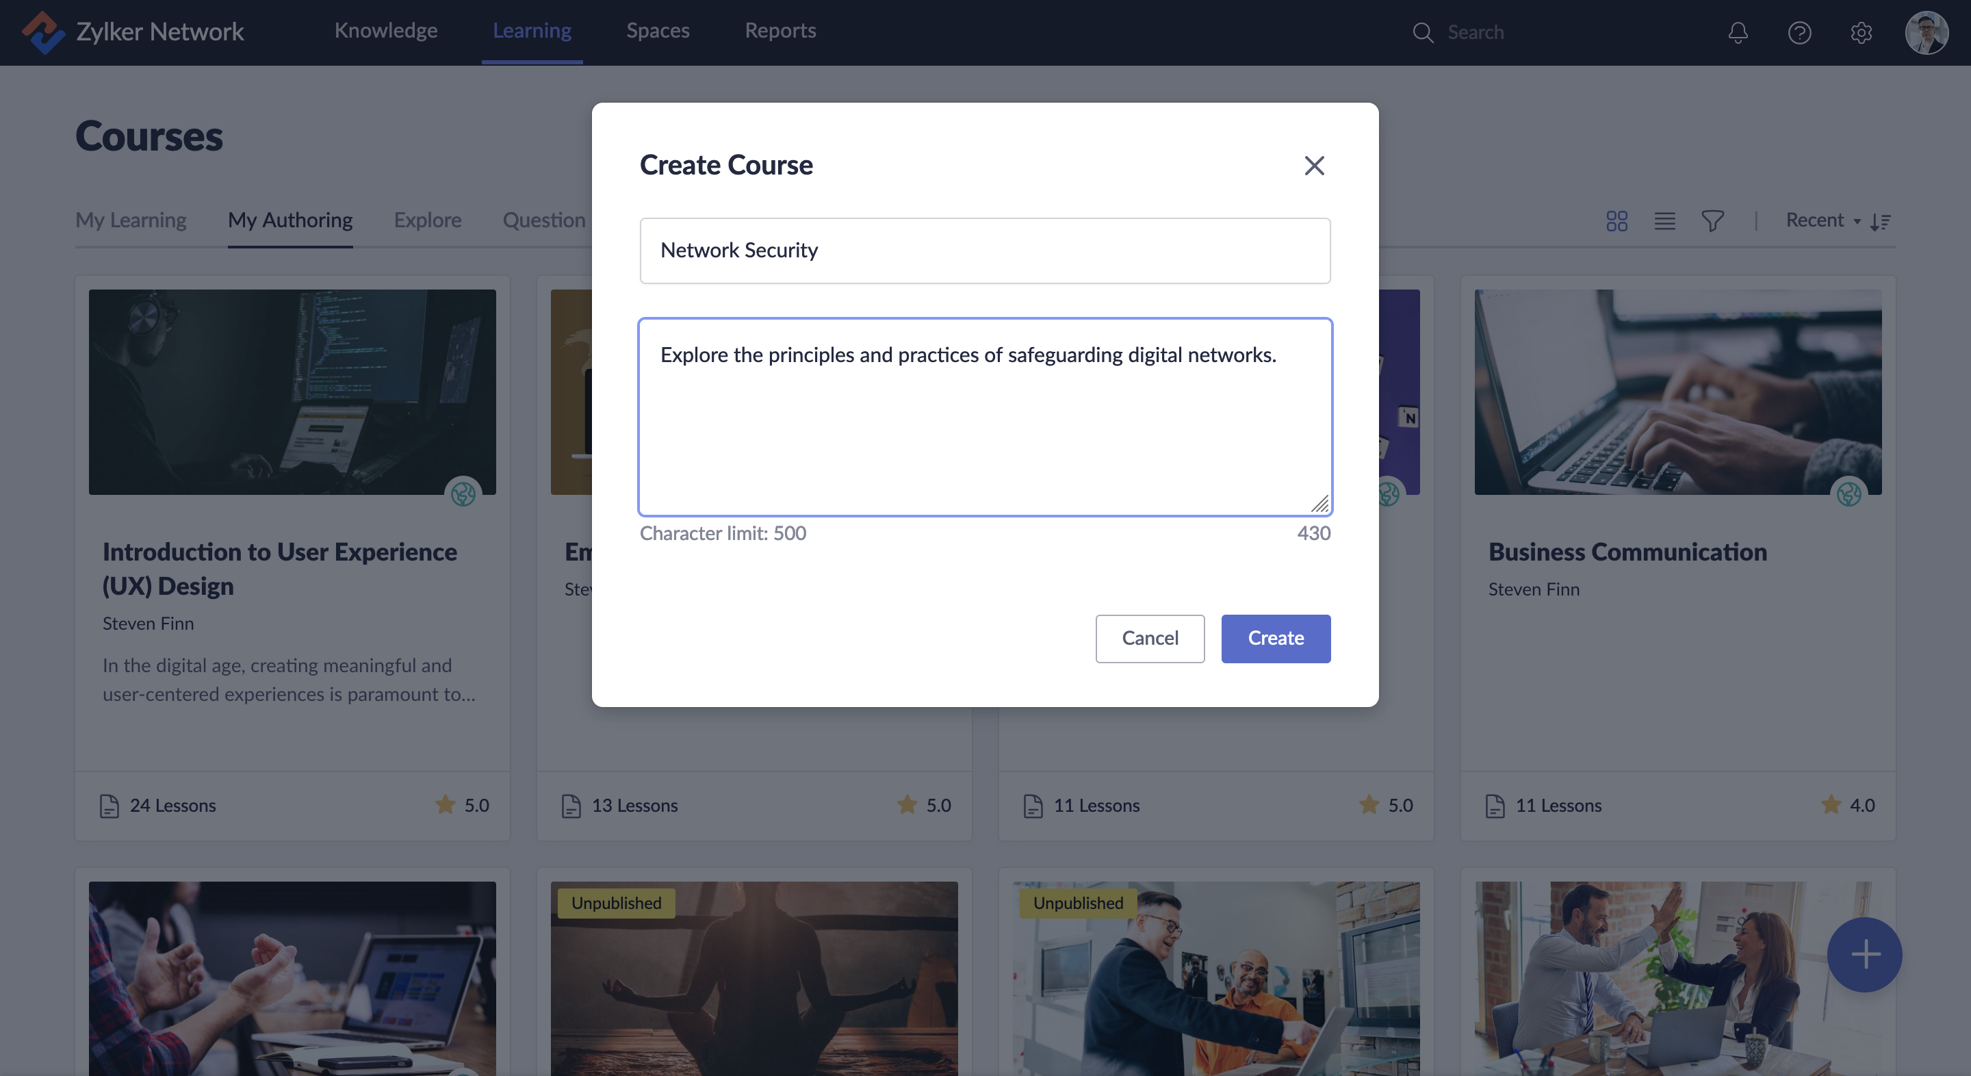Open the help question mark icon
Screen dimensions: 1971x1076
click(x=1799, y=32)
